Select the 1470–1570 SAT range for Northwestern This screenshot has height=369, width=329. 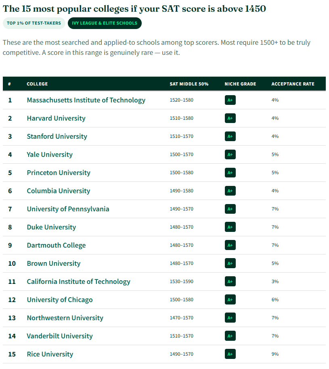pos(182,318)
